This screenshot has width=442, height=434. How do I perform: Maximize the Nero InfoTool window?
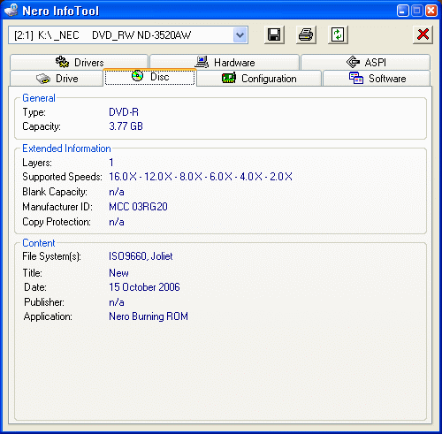(x=417, y=11)
